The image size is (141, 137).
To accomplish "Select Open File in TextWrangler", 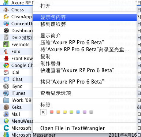I will [x=85, y=128].
